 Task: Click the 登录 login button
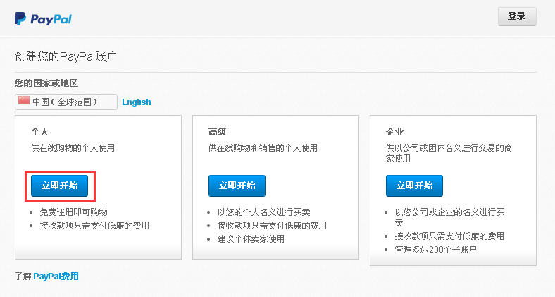517,16
